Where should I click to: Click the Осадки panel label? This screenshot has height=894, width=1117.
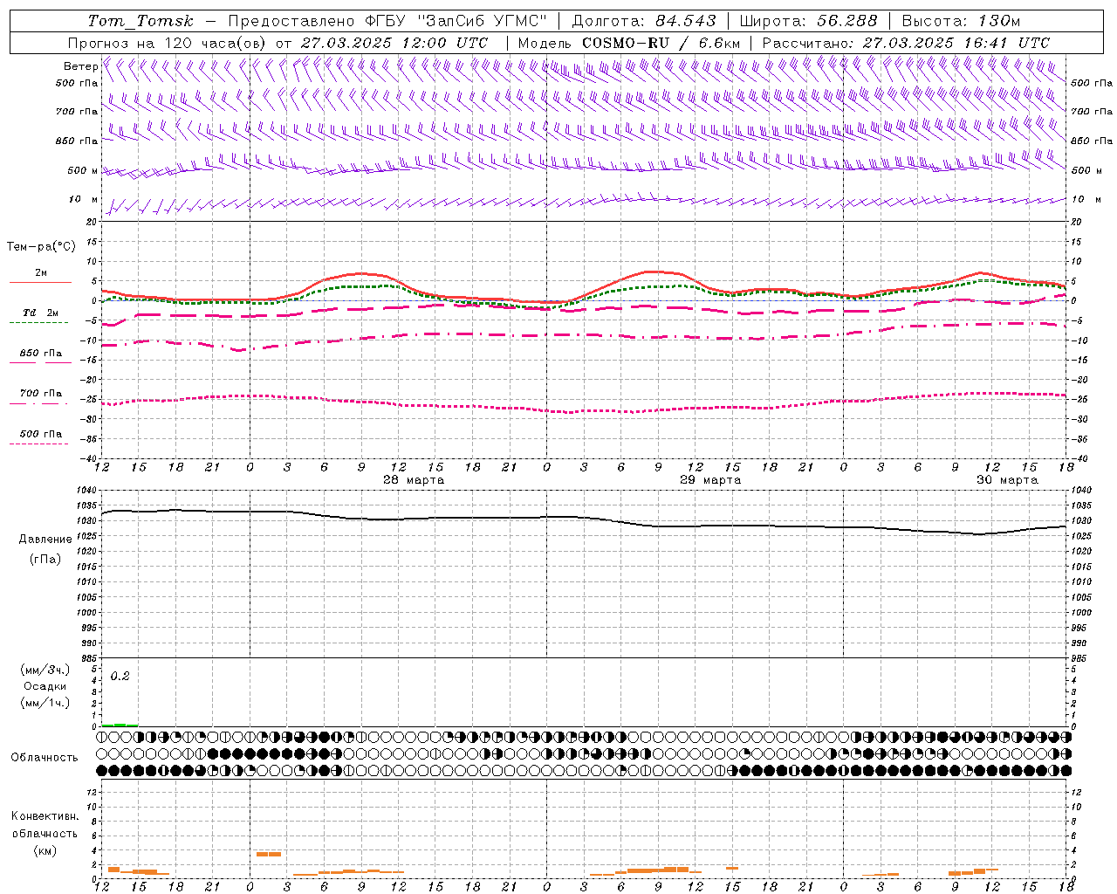45,686
